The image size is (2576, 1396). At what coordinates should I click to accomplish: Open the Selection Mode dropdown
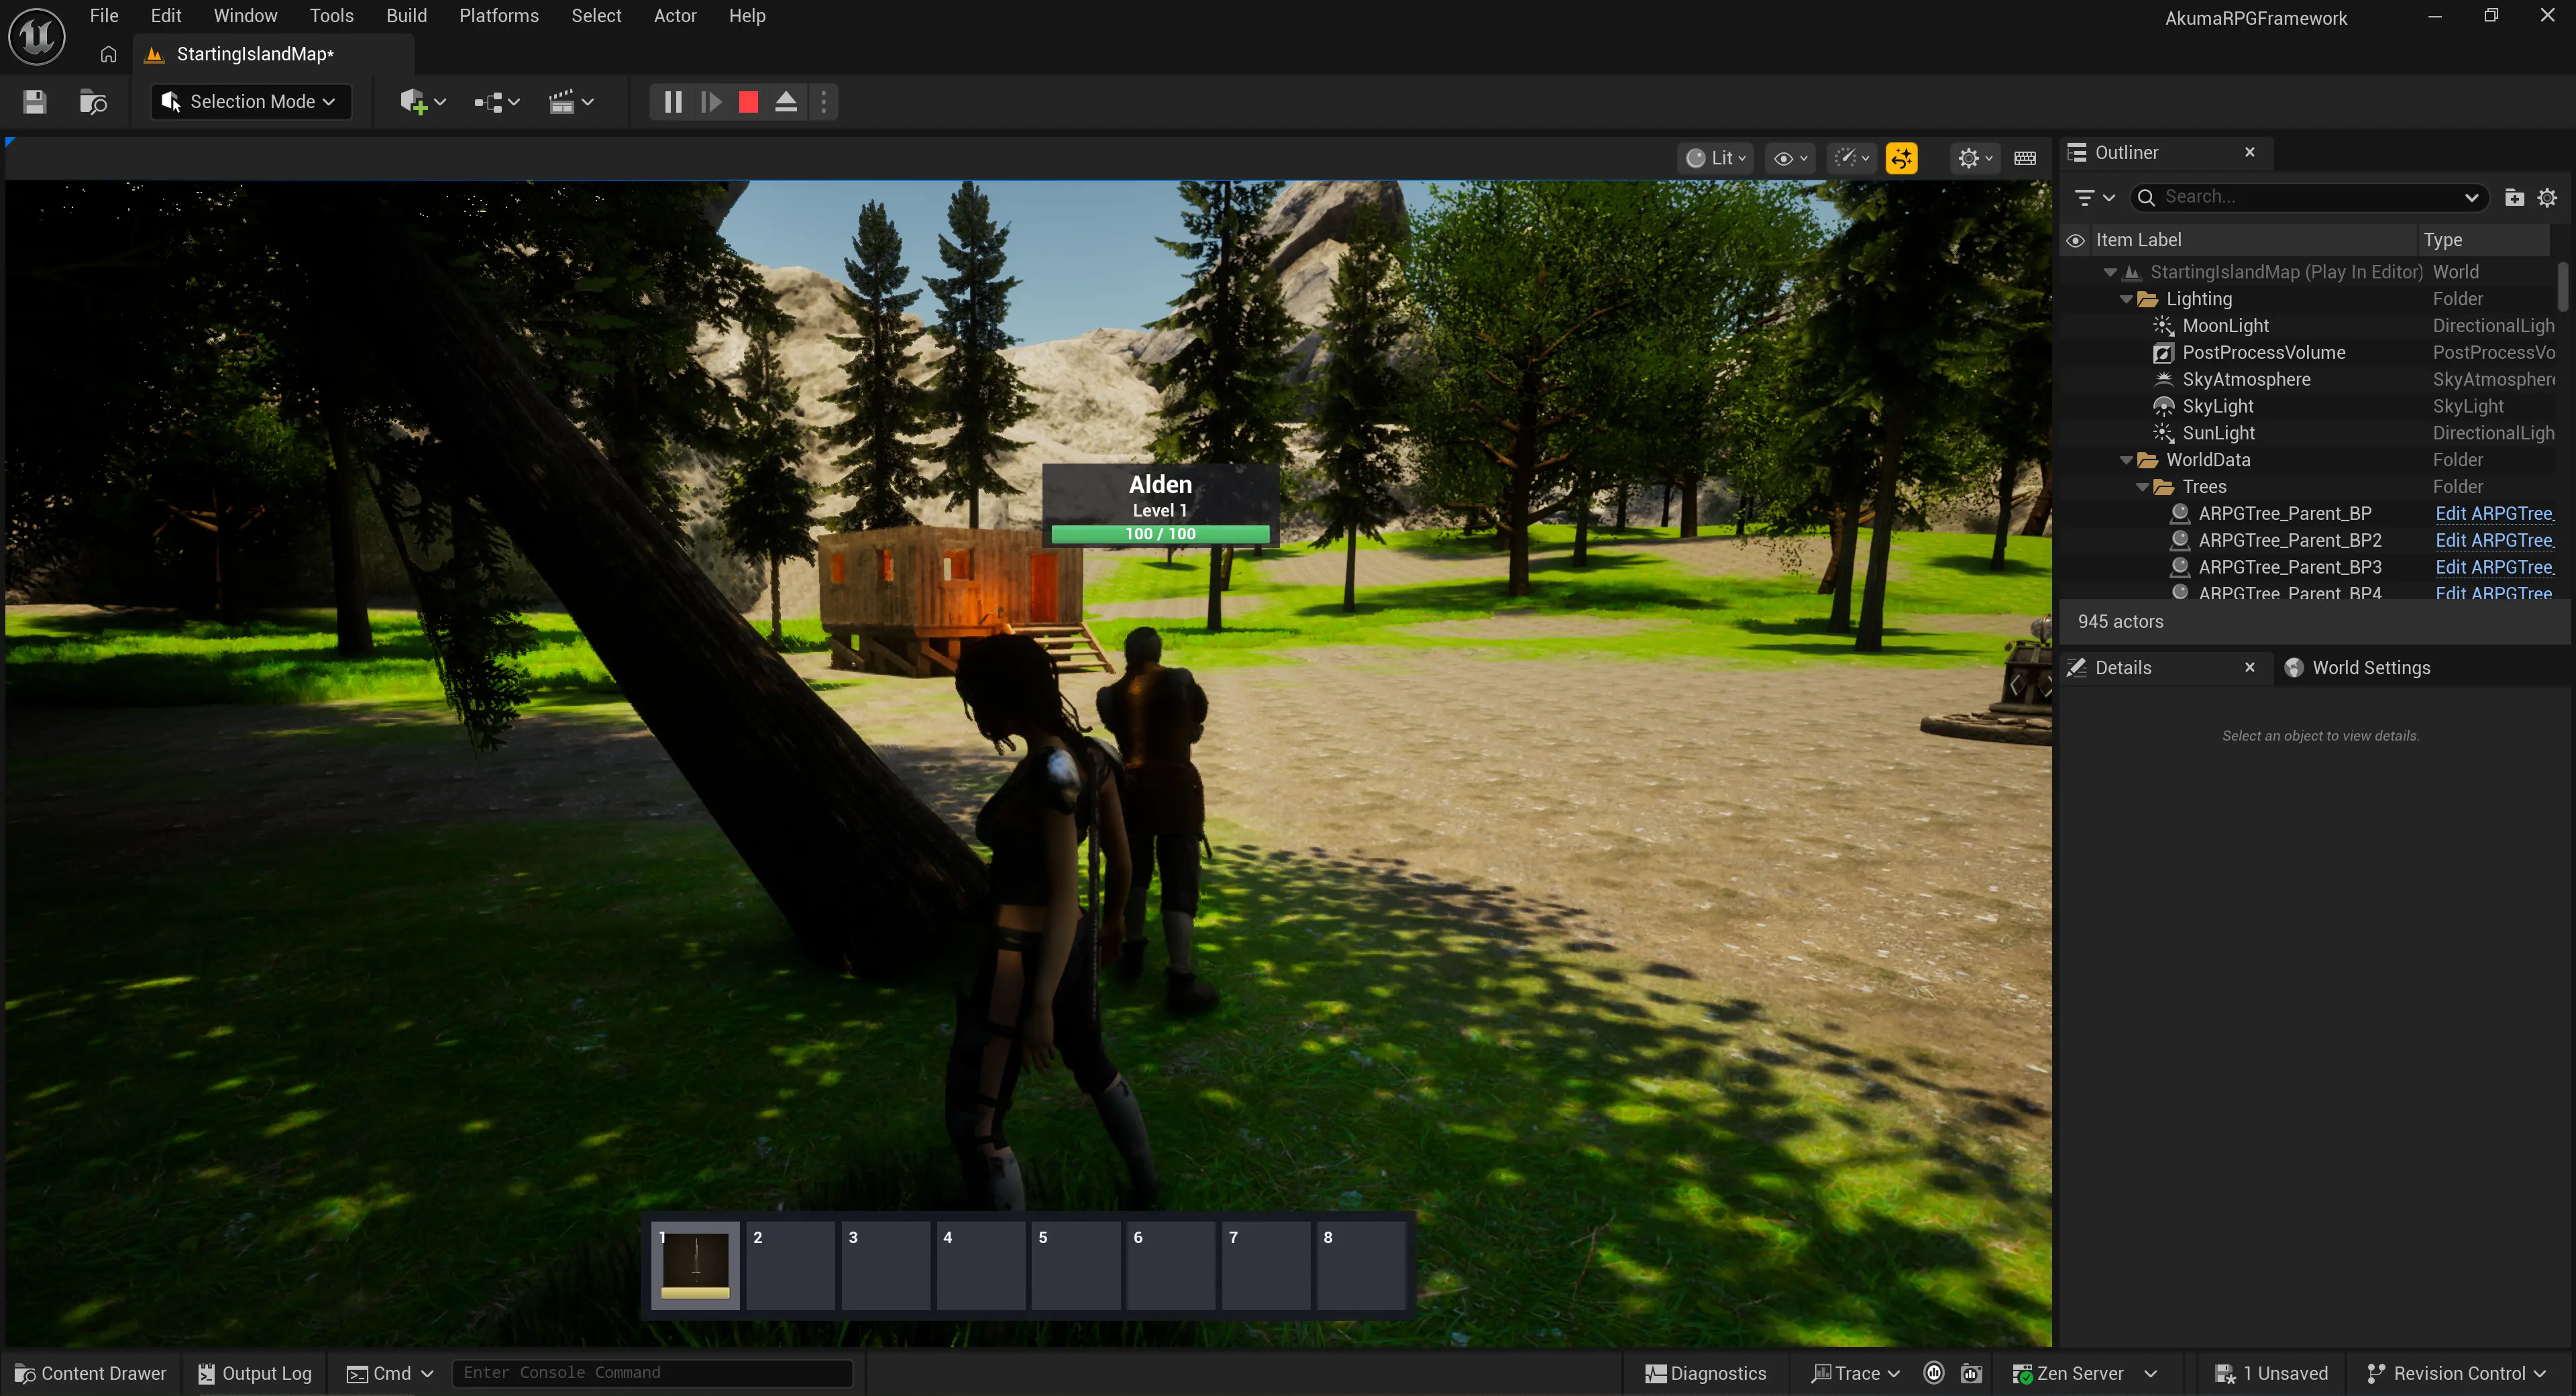coord(251,102)
